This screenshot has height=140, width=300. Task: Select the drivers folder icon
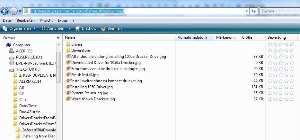tap(68, 44)
